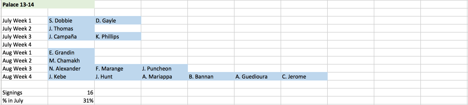Screen dimensions: 468x105
Task: Click the K. Phillips cell
Action: (118, 36)
